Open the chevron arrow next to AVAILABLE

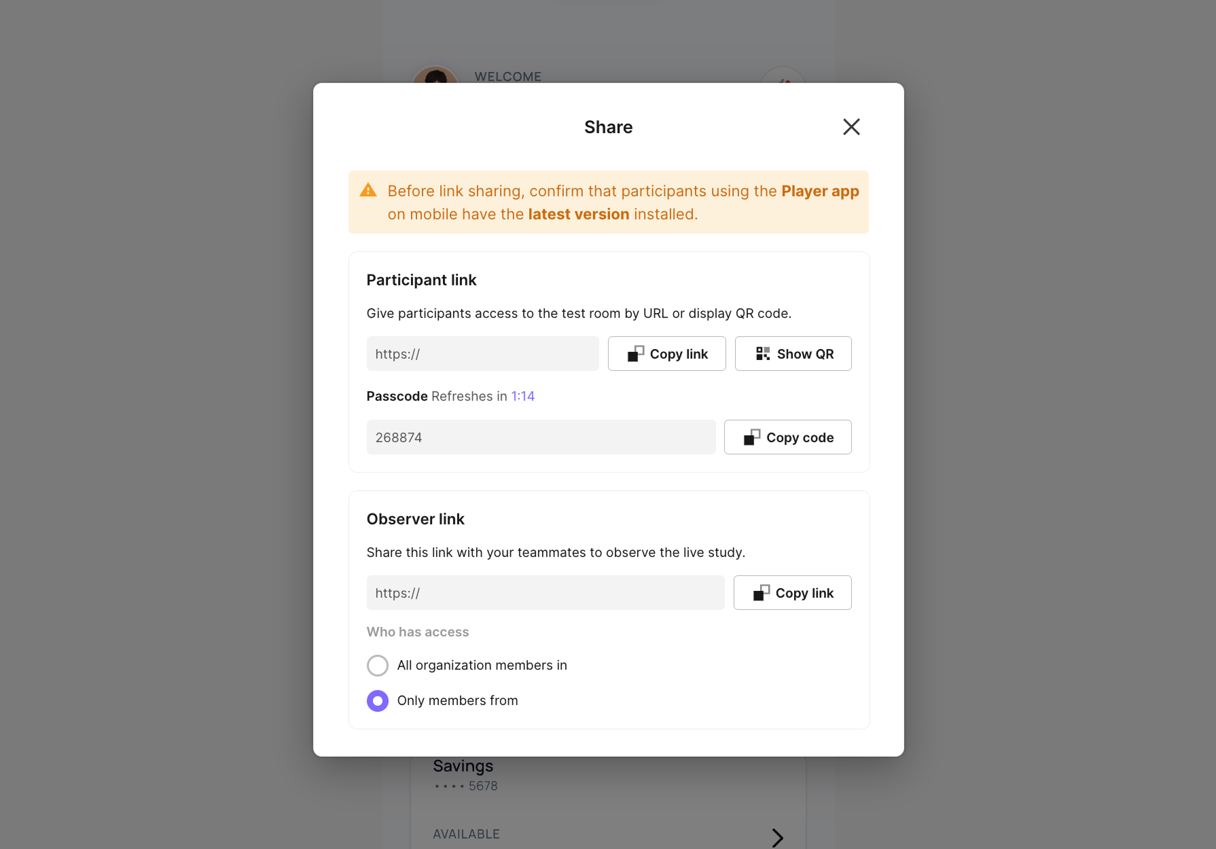click(778, 837)
